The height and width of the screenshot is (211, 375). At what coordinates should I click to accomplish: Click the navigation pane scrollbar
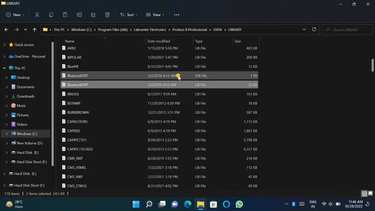click(53, 104)
